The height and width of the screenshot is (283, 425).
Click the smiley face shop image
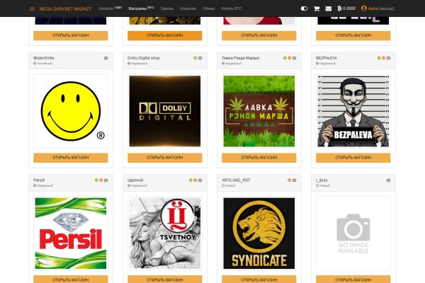tap(70, 111)
